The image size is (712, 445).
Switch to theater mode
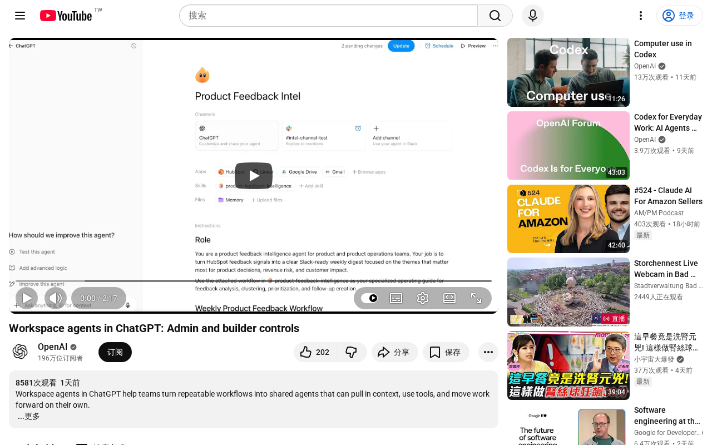[449, 298]
